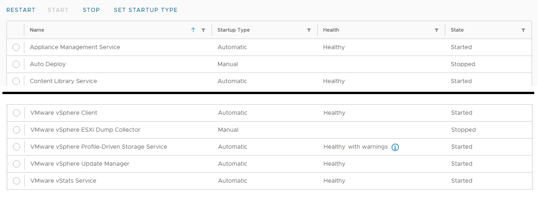Sort by the State column header
The height and width of the screenshot is (207, 538).
(x=457, y=30)
